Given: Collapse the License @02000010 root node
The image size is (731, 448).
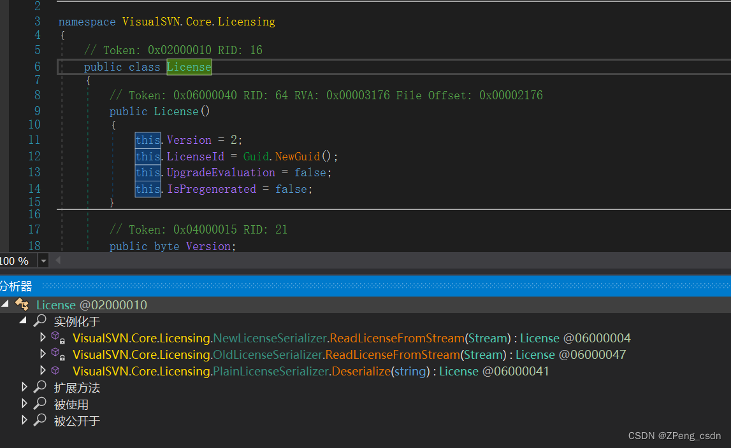Looking at the screenshot, I should coord(5,304).
